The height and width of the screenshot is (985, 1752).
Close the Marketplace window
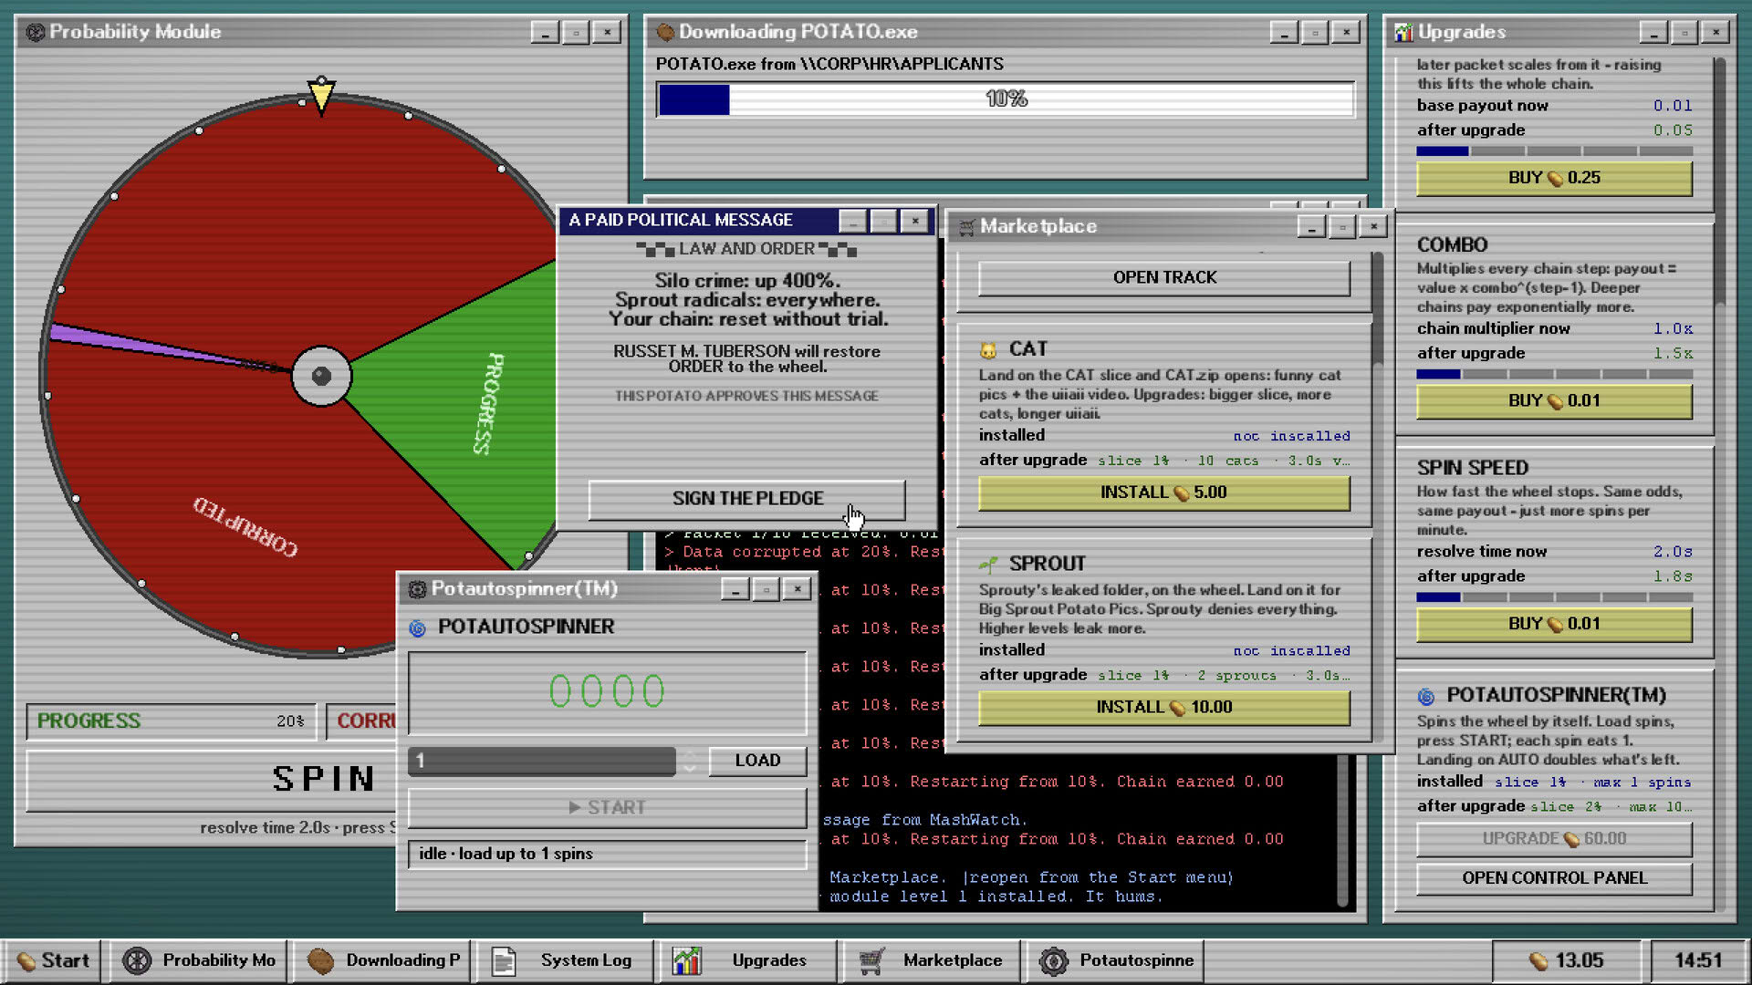[x=1373, y=227]
